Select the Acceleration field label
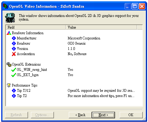Screen dimensions: 148x122 [x=26, y=54]
